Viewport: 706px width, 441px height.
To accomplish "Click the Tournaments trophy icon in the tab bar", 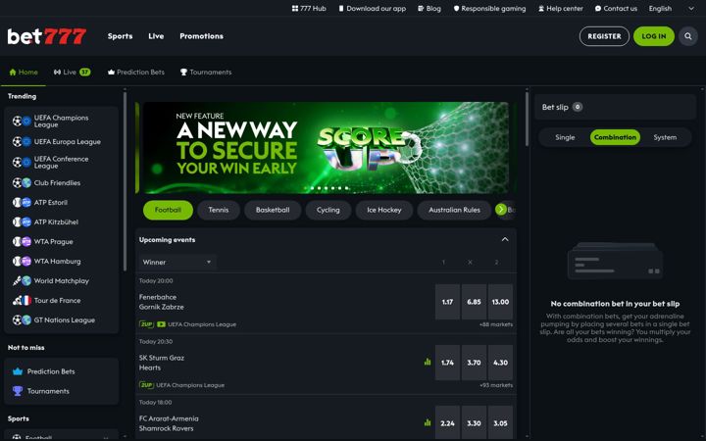I will pyautogui.click(x=183, y=72).
